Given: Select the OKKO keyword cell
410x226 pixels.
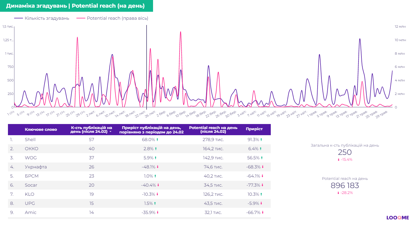Looking at the screenshot, I should tap(31, 149).
